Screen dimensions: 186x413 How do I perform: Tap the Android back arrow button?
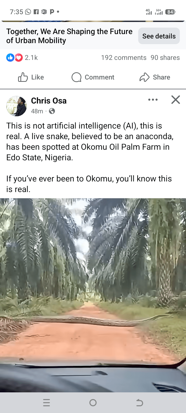pos(139,403)
